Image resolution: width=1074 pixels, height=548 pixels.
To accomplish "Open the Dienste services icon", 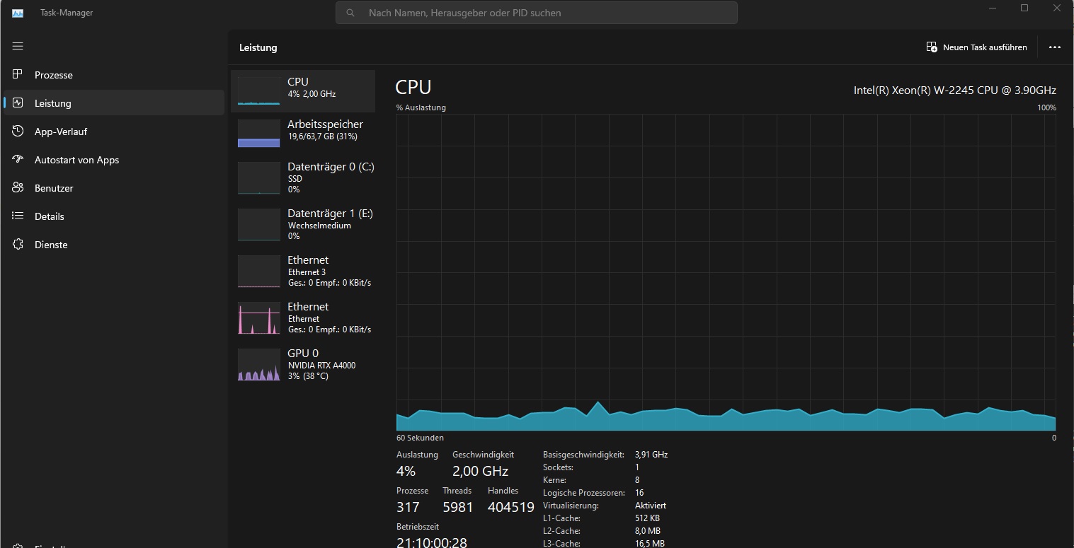I will (18, 244).
